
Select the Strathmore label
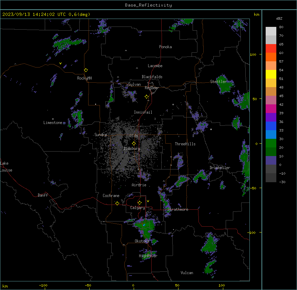coord(178,209)
